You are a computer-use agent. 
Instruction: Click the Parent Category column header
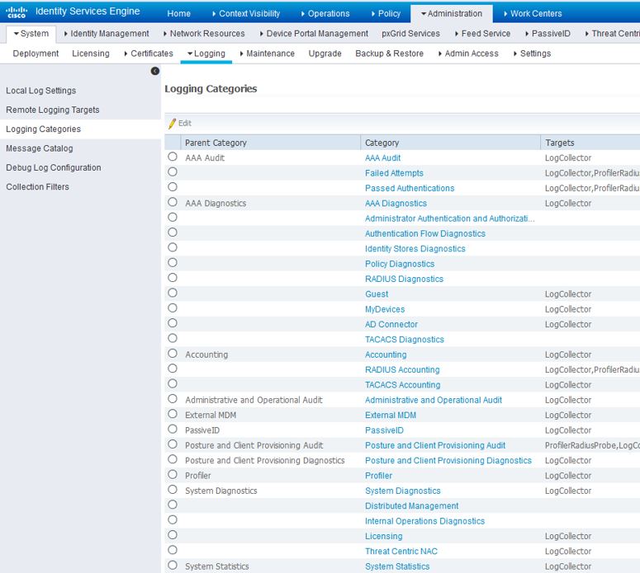271,143
